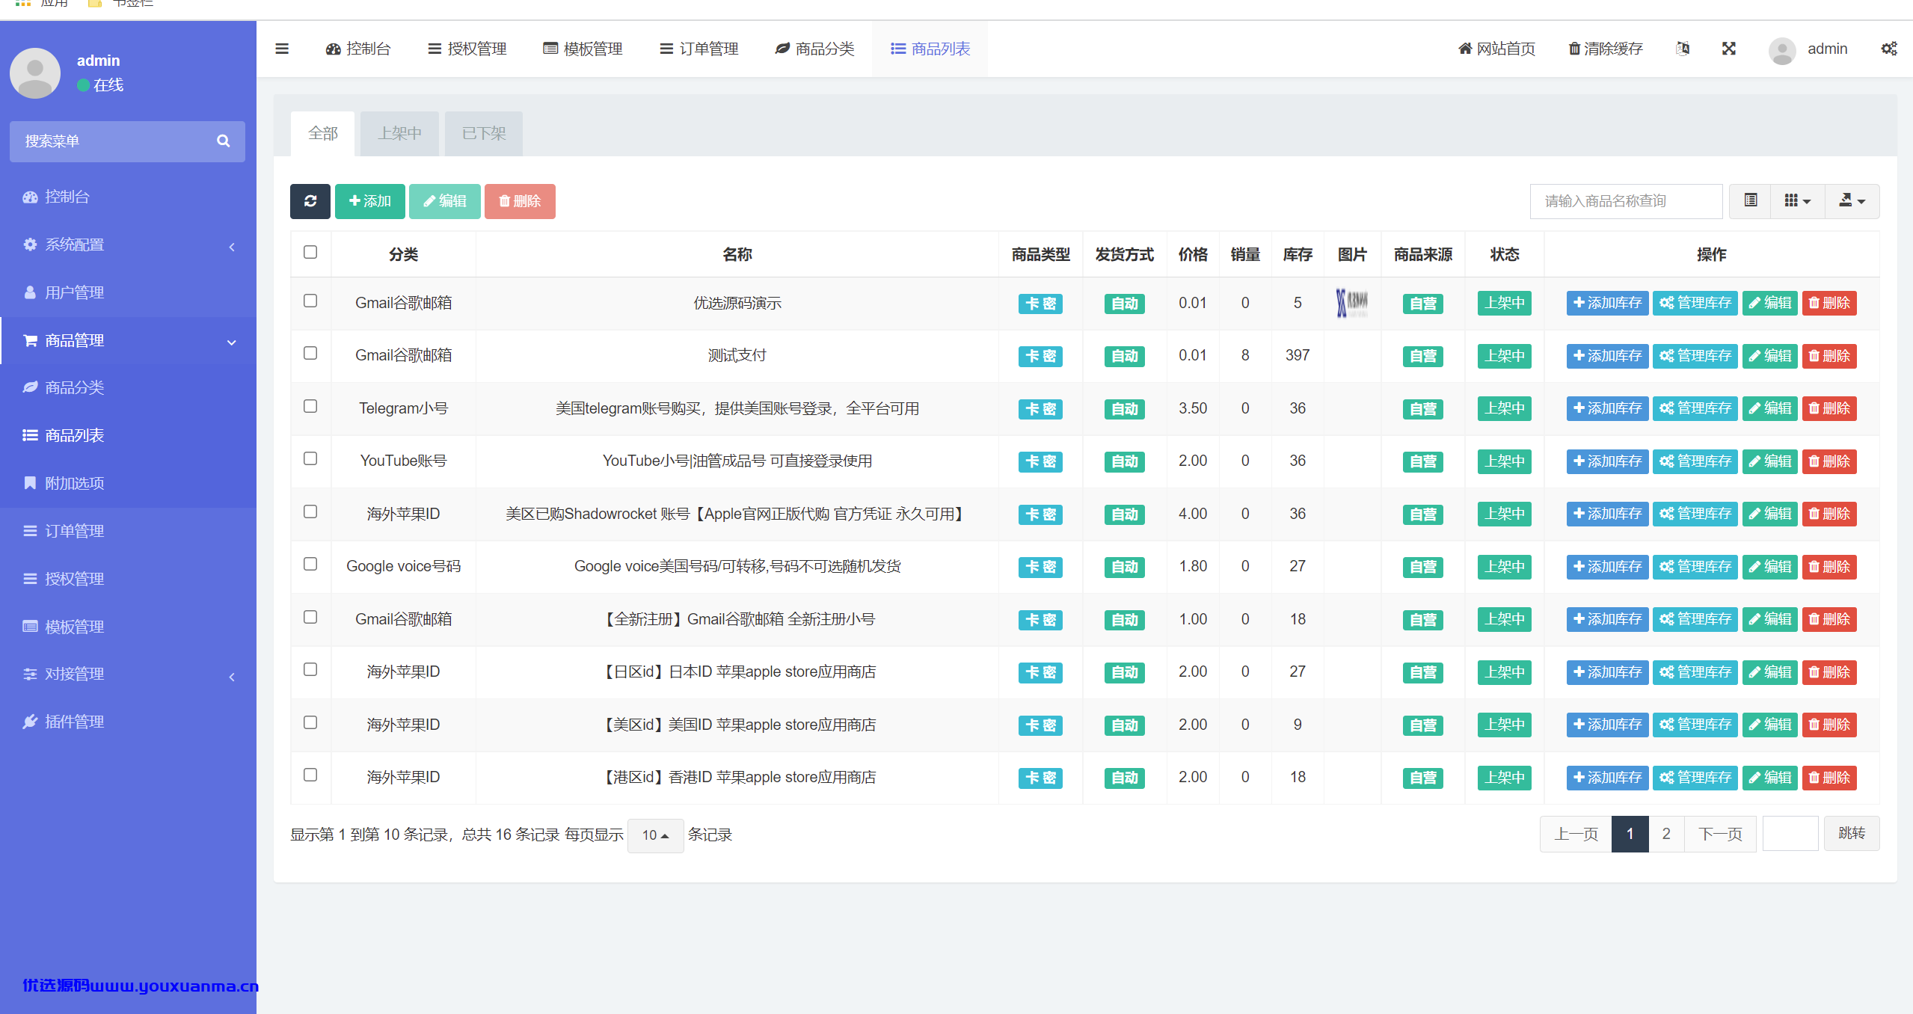Viewport: 1913px width, 1014px height.
Task: Focus the 请输入商品名称查询 search field
Action: click(x=1626, y=201)
